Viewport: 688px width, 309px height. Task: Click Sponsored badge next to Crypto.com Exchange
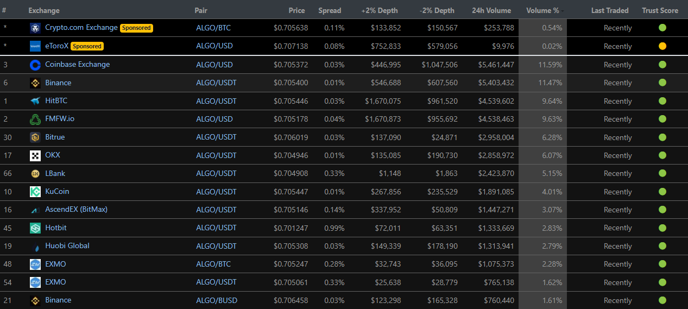[136, 28]
